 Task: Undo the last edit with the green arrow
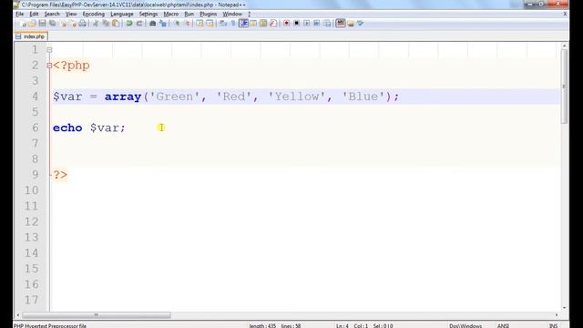[129, 24]
